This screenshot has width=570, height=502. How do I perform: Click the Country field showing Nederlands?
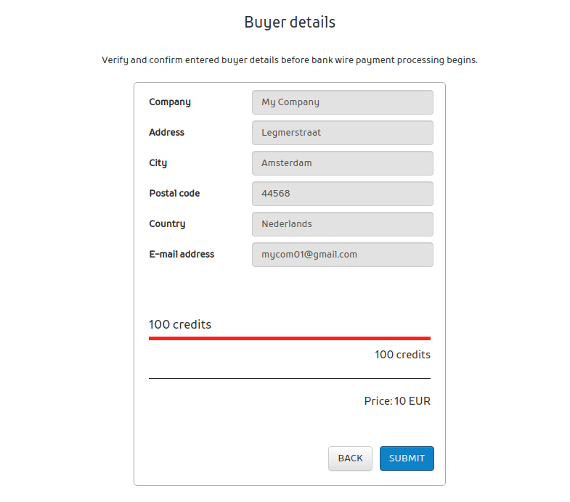tap(342, 224)
